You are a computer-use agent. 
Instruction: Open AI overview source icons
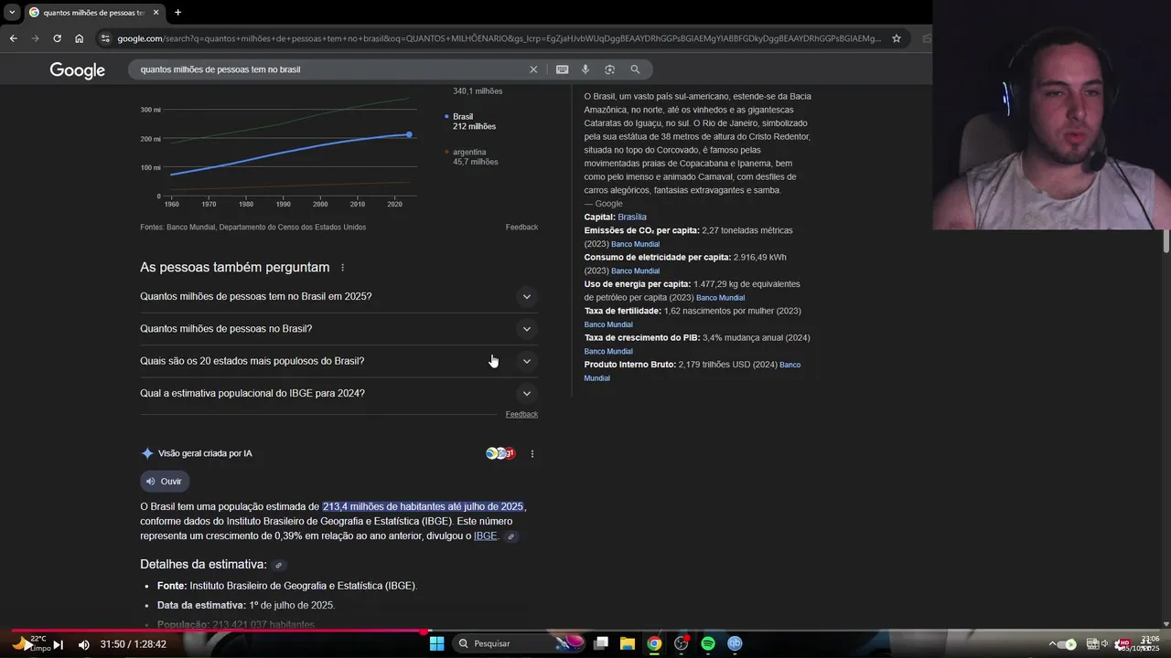[500, 453]
